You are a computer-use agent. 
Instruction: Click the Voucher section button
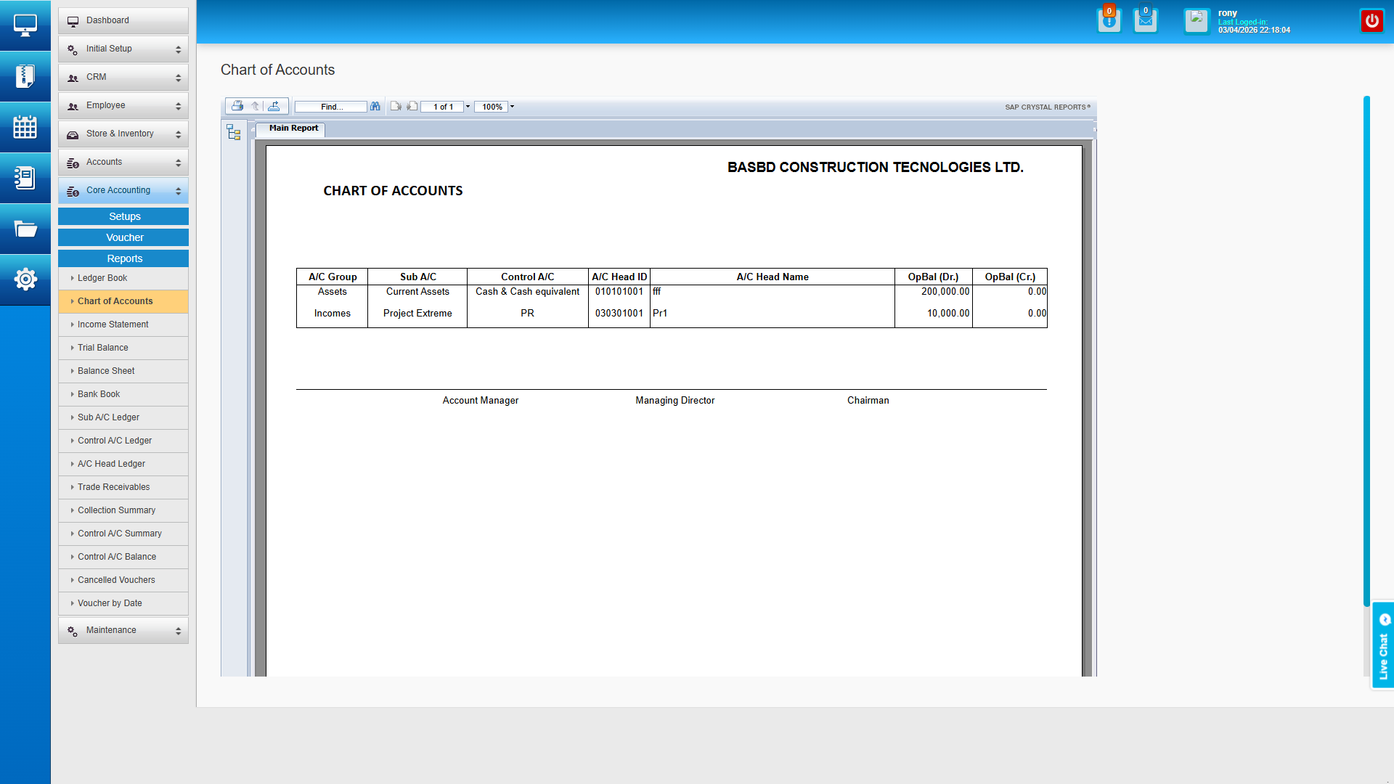coord(123,237)
